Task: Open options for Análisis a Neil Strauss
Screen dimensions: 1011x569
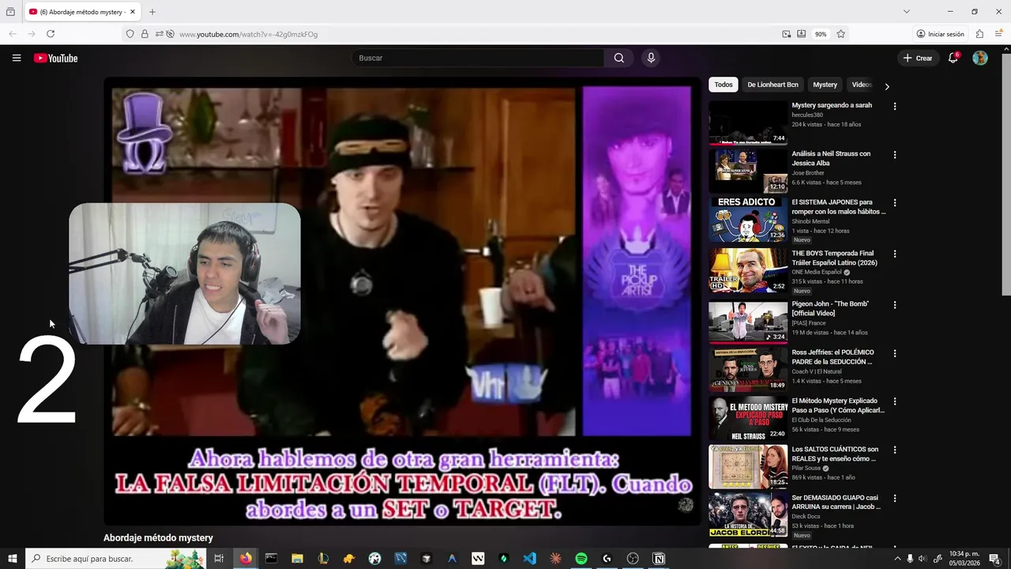Action: pos(895,154)
